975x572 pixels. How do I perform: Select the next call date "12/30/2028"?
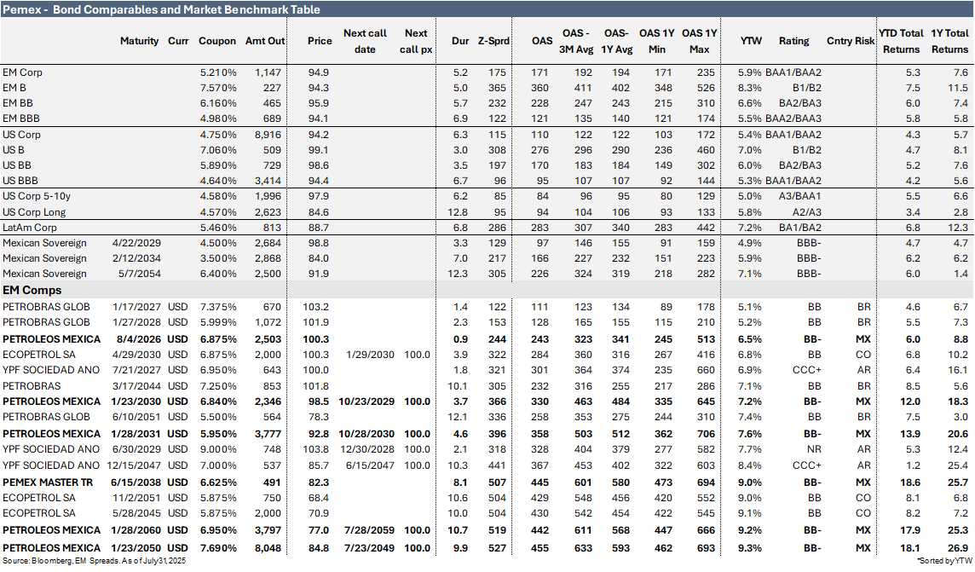366,449
